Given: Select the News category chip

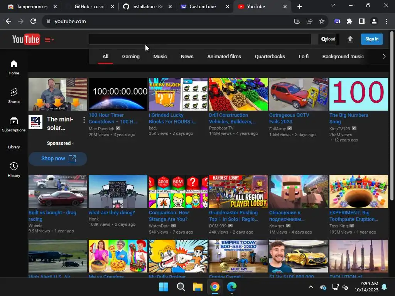Looking at the screenshot, I should [x=187, y=57].
